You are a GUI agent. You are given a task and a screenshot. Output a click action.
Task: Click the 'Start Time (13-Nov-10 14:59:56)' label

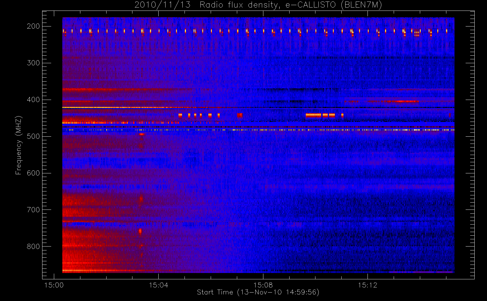click(258, 292)
